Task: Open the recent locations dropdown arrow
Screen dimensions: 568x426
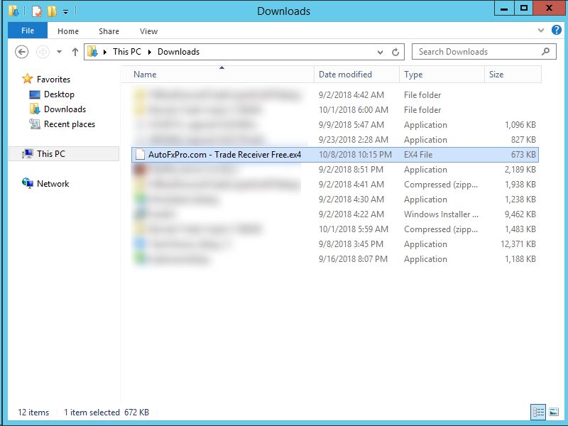Action: point(59,52)
